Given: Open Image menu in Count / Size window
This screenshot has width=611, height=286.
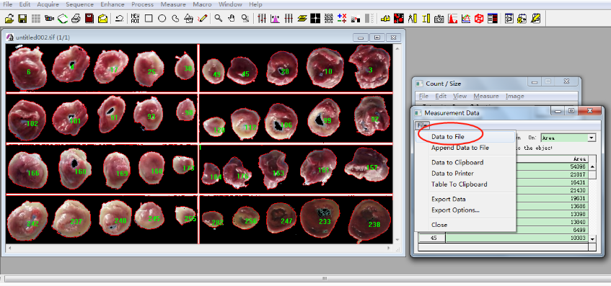Looking at the screenshot, I should pos(515,96).
